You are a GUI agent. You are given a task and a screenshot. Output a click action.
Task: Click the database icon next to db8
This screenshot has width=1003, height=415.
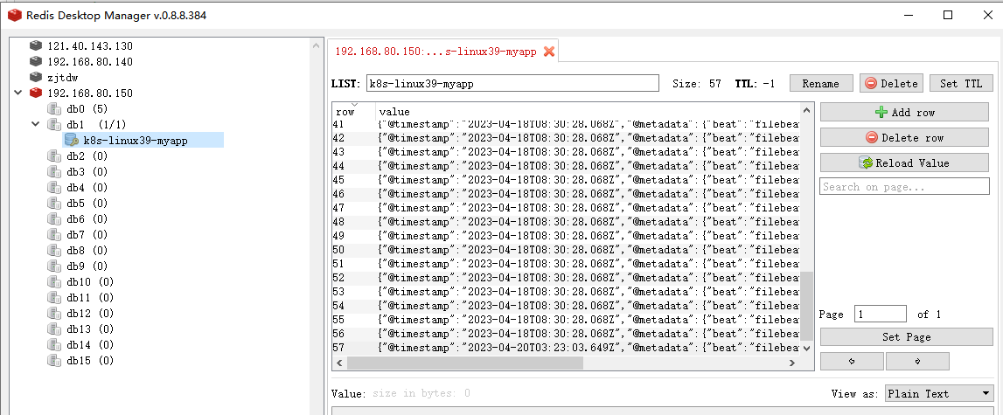click(53, 250)
